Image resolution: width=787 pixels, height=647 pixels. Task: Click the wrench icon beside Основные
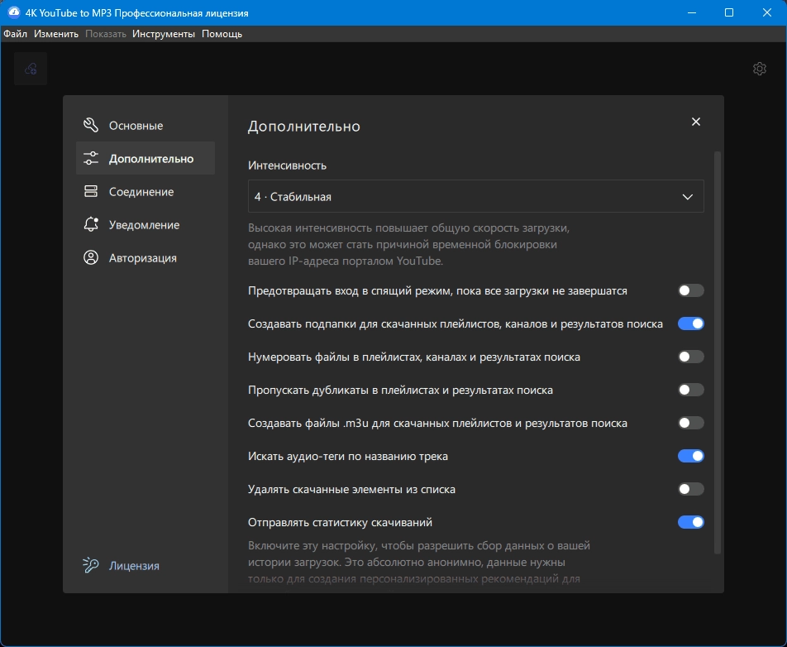point(91,125)
